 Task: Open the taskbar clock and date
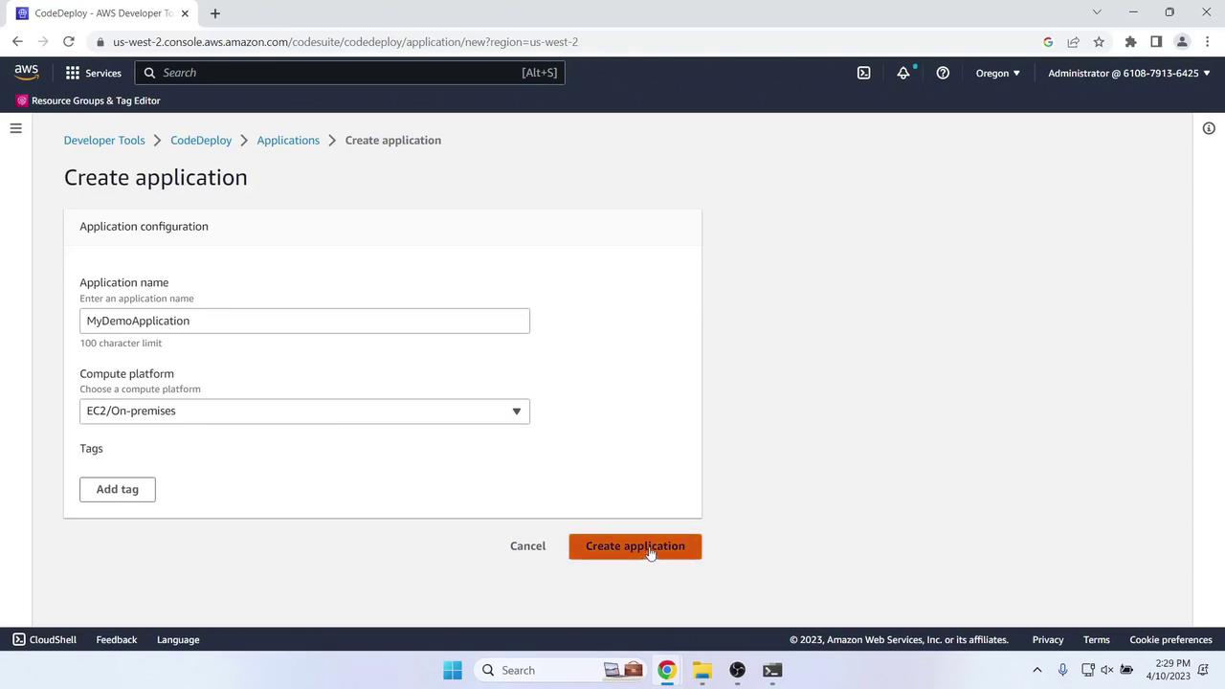1169,670
